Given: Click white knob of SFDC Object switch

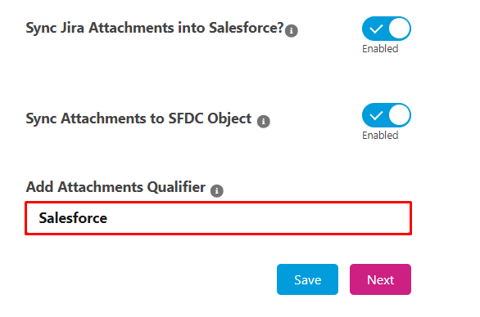Looking at the screenshot, I should pyautogui.click(x=399, y=115).
